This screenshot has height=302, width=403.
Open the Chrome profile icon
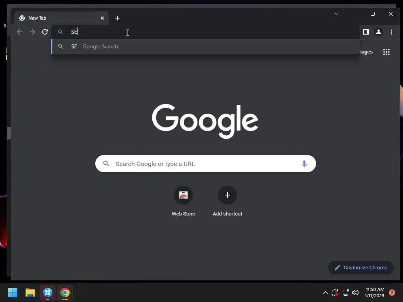(379, 32)
